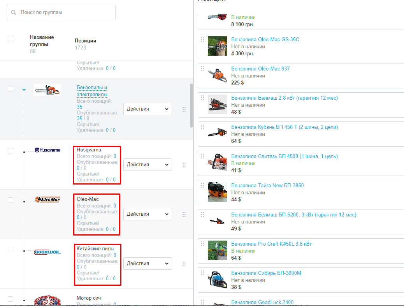Click the drag handle for Бензопилы и электропилы group
Viewport: 404px width, 306px height.
[184, 109]
